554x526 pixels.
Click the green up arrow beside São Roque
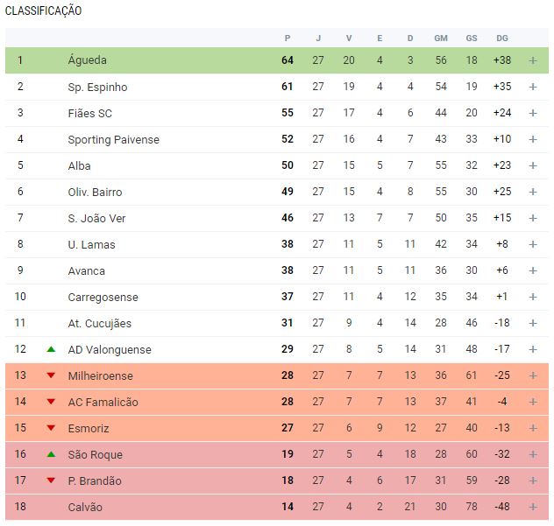click(51, 454)
